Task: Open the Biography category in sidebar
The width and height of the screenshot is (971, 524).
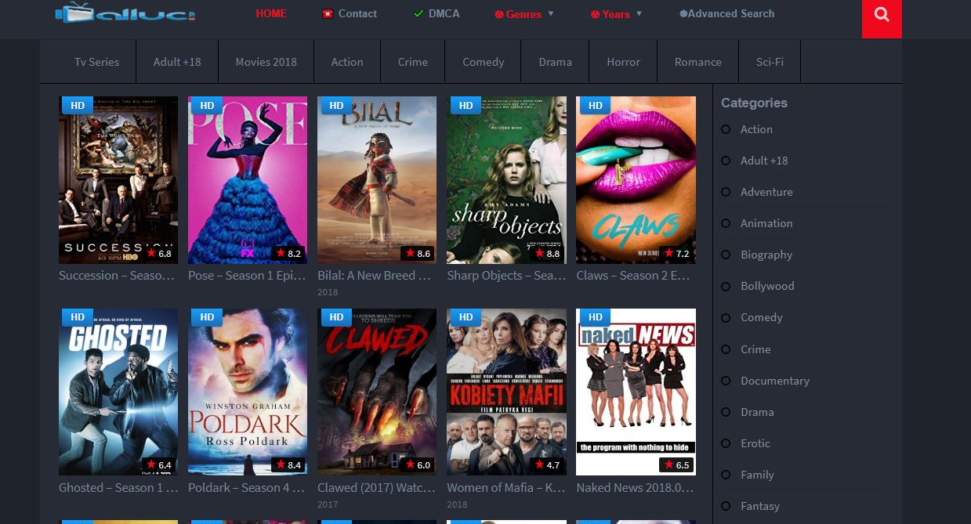Action: point(766,255)
